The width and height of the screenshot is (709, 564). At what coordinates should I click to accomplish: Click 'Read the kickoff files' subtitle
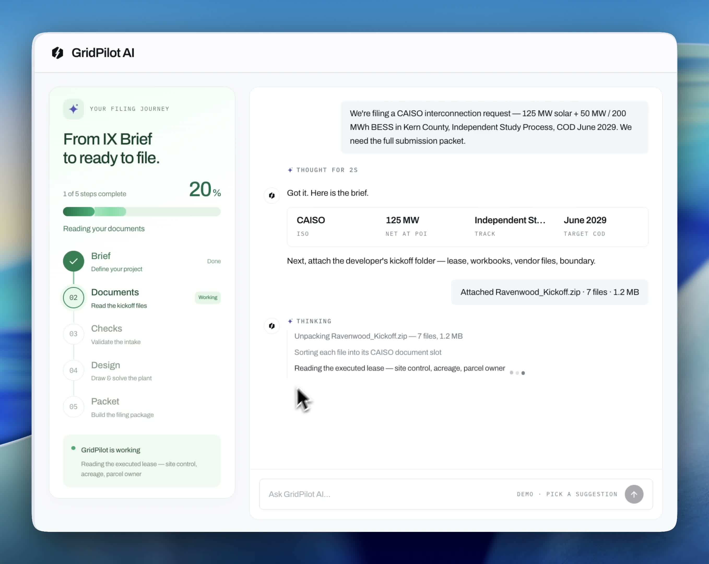pyautogui.click(x=119, y=305)
